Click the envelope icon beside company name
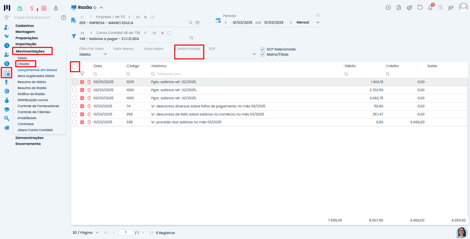Screen dimensions: 470x239 pos(198,23)
